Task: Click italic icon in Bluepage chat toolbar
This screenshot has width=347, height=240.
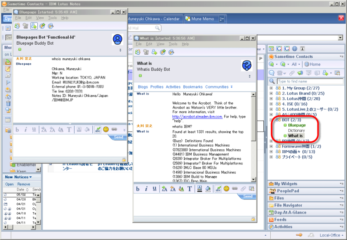Action: tap(26, 129)
